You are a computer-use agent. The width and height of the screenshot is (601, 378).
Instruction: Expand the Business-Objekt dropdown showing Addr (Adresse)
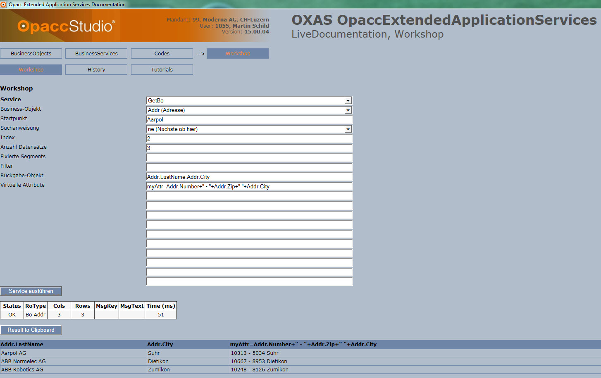[x=348, y=110]
